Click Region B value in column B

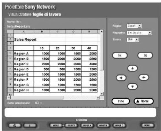(x=42, y=59)
